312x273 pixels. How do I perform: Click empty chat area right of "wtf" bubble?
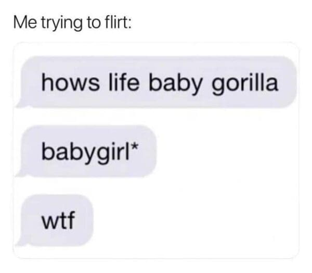(195, 220)
